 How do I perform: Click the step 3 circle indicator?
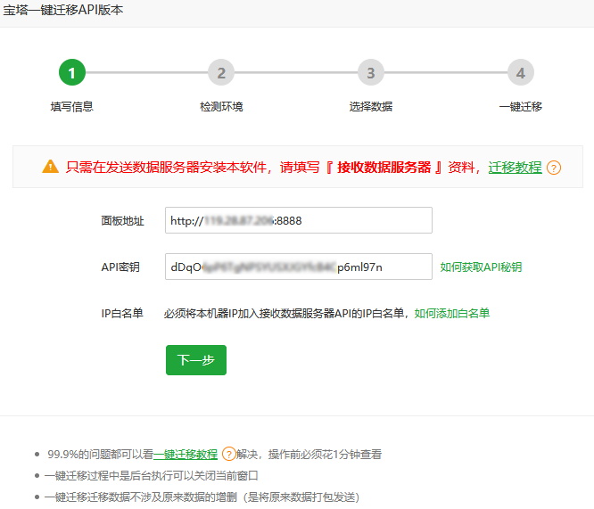pyautogui.click(x=370, y=73)
